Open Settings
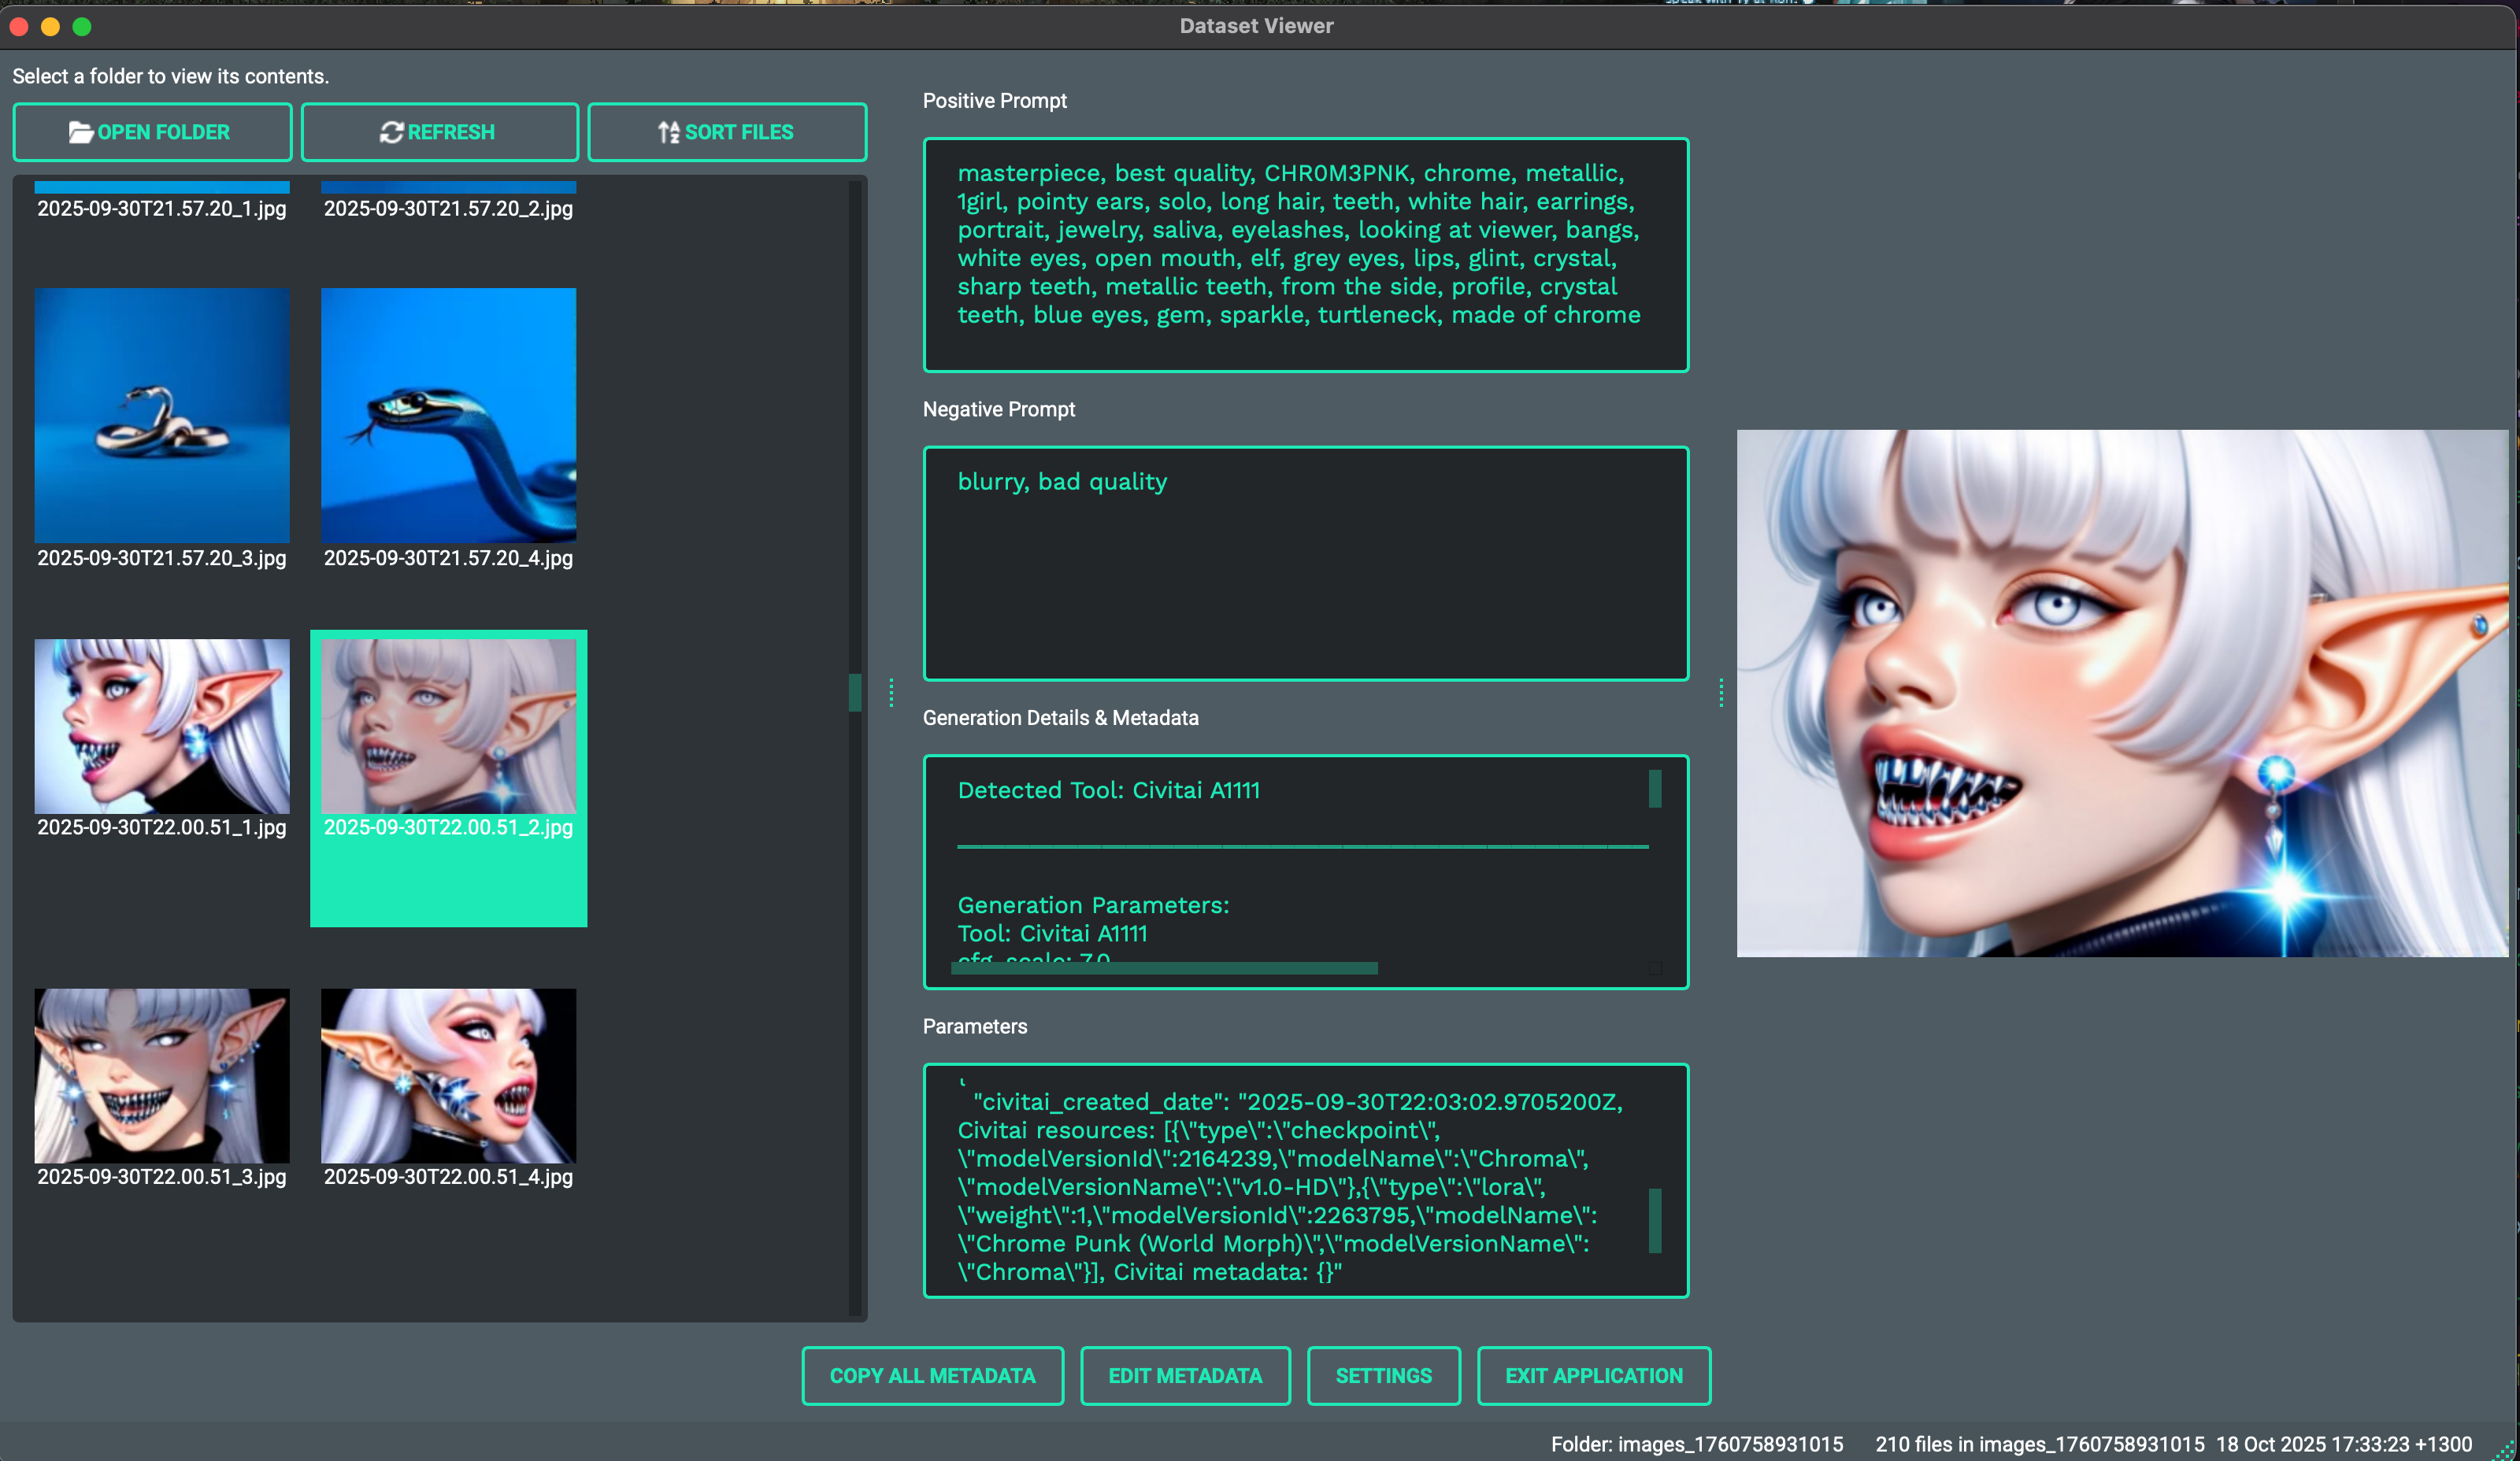The width and height of the screenshot is (2520, 1461). (x=1383, y=1375)
